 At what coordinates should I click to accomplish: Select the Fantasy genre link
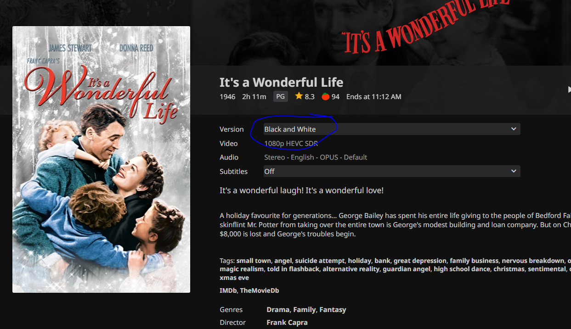tap(333, 310)
